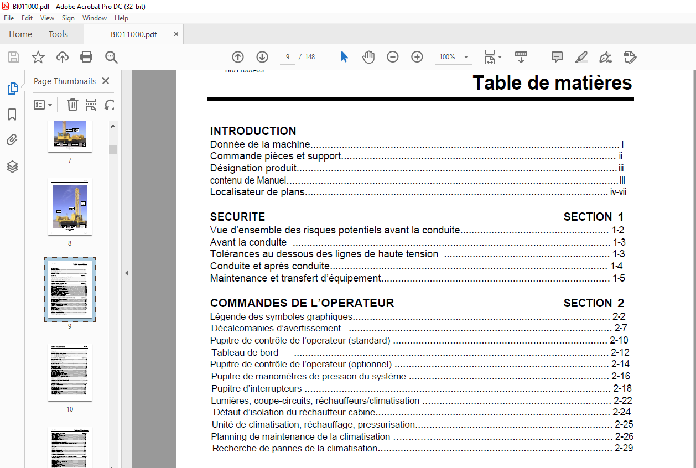Delete the selected page with the trash icon

point(72,105)
